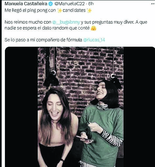155x167 pixels.
Task: Click the line Nos reimos mucho con
Action: click(28, 22)
